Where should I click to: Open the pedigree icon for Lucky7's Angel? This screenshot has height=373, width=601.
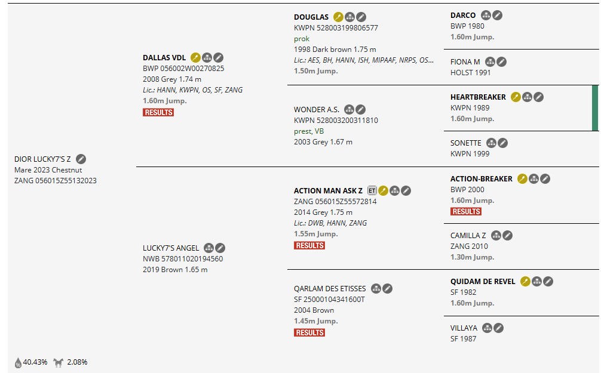[208, 248]
